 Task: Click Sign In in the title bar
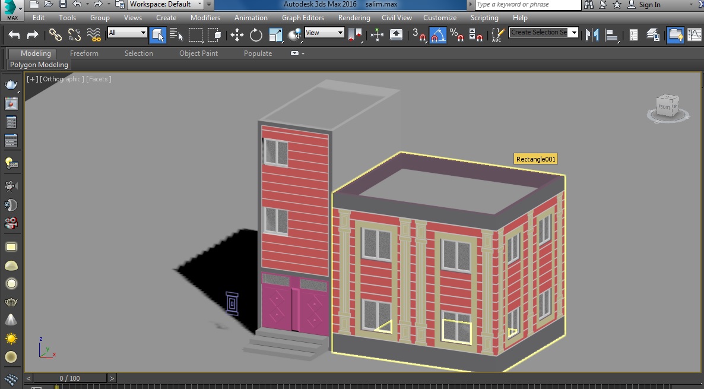[x=649, y=5]
